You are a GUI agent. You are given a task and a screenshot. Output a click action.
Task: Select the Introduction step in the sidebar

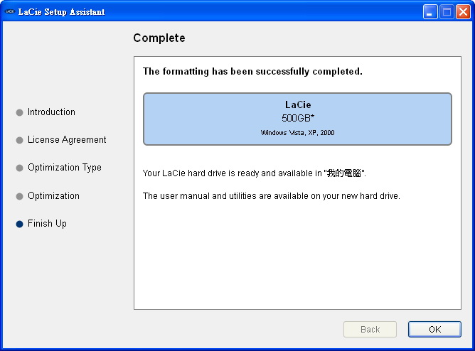tap(51, 112)
